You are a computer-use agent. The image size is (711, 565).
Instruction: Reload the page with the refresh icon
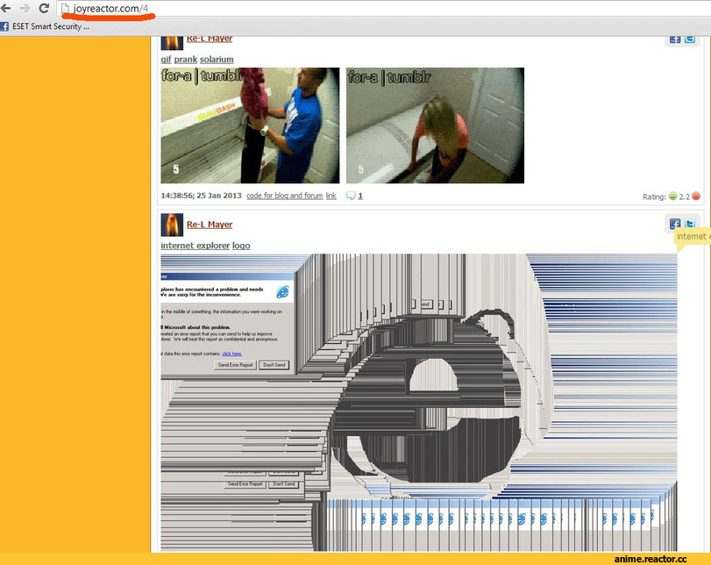tap(44, 8)
